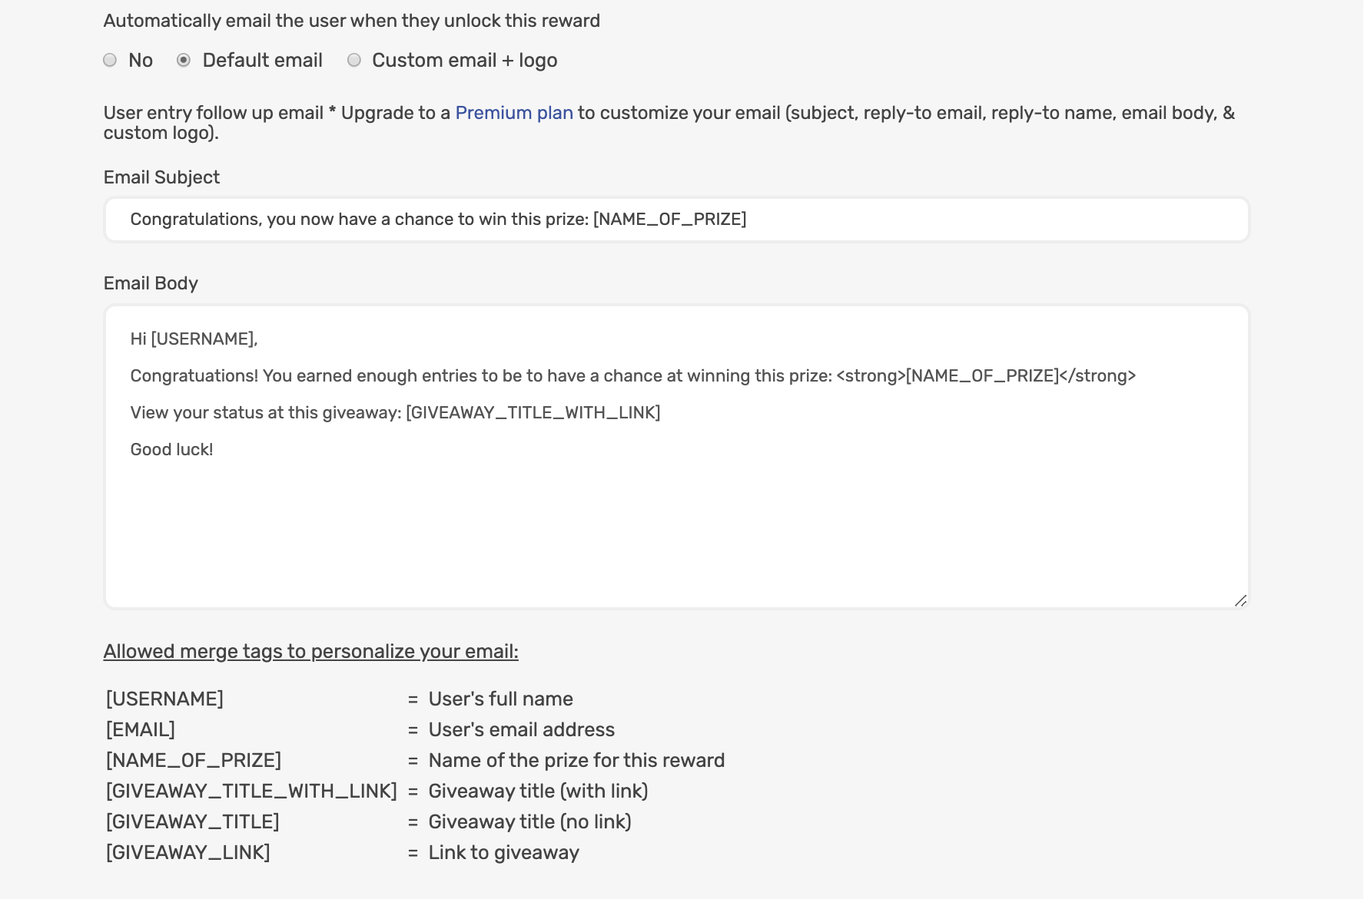
Task: Click the "Email Subject" label
Action: pyautogui.click(x=161, y=177)
